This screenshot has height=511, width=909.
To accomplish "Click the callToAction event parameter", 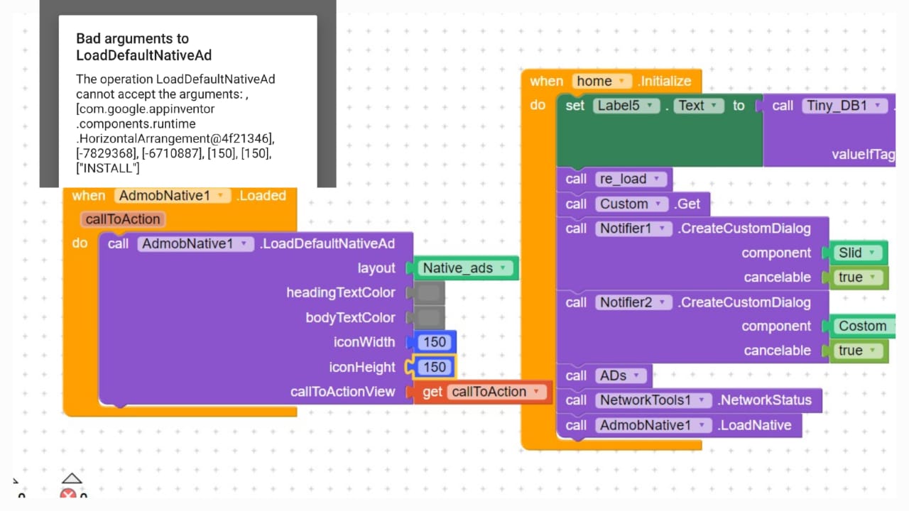I will pyautogui.click(x=124, y=219).
